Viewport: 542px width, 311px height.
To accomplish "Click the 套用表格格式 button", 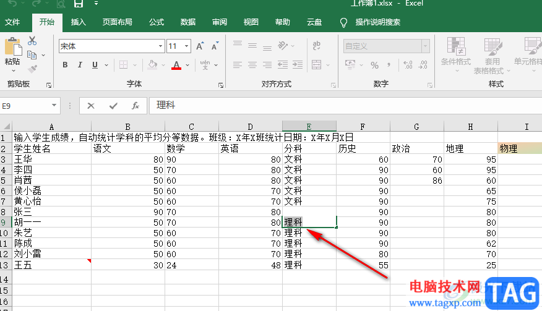I will 492,56.
